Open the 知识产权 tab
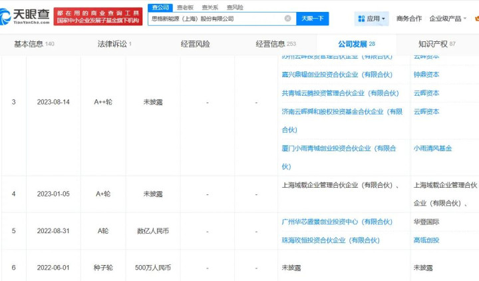Image resolution: width=479 pixels, height=281 pixels. (436, 44)
